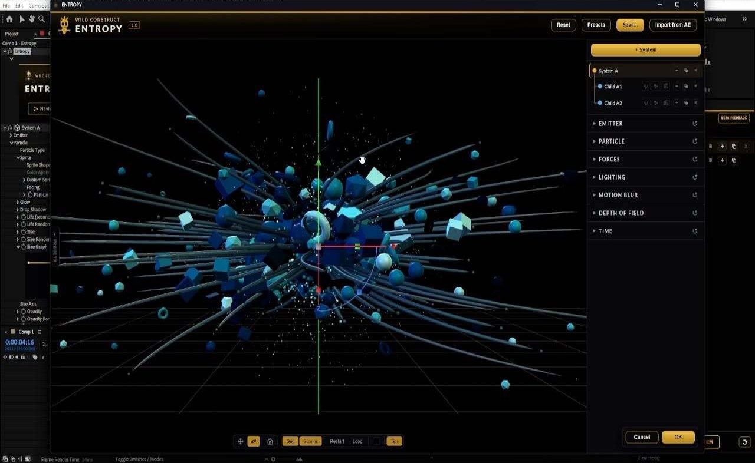The height and width of the screenshot is (463, 755).
Task: Click the Reset button in the header
Action: (563, 25)
